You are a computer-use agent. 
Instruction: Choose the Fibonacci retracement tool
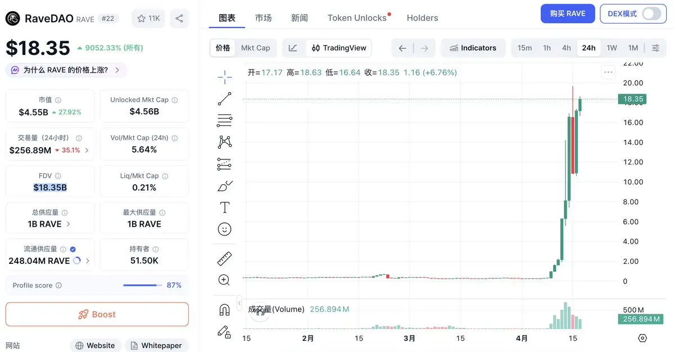pos(224,120)
